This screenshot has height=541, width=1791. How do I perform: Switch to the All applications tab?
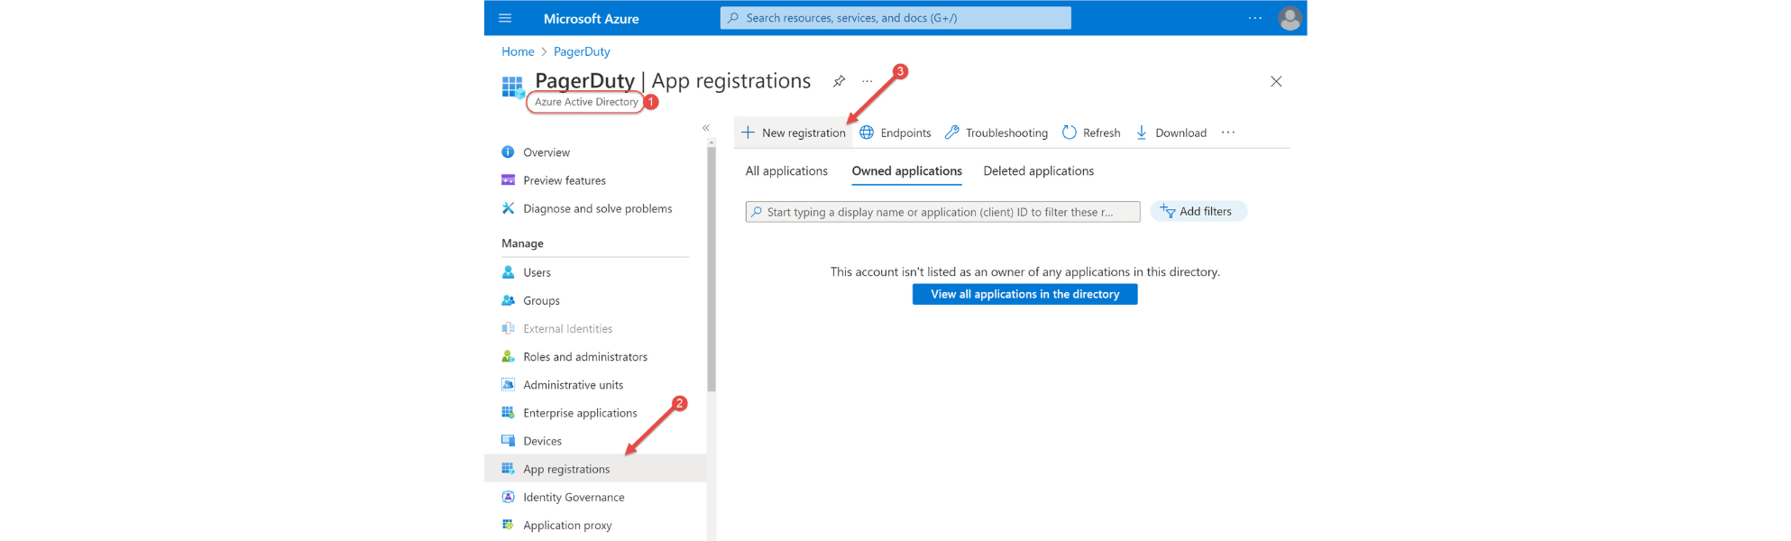coord(786,170)
